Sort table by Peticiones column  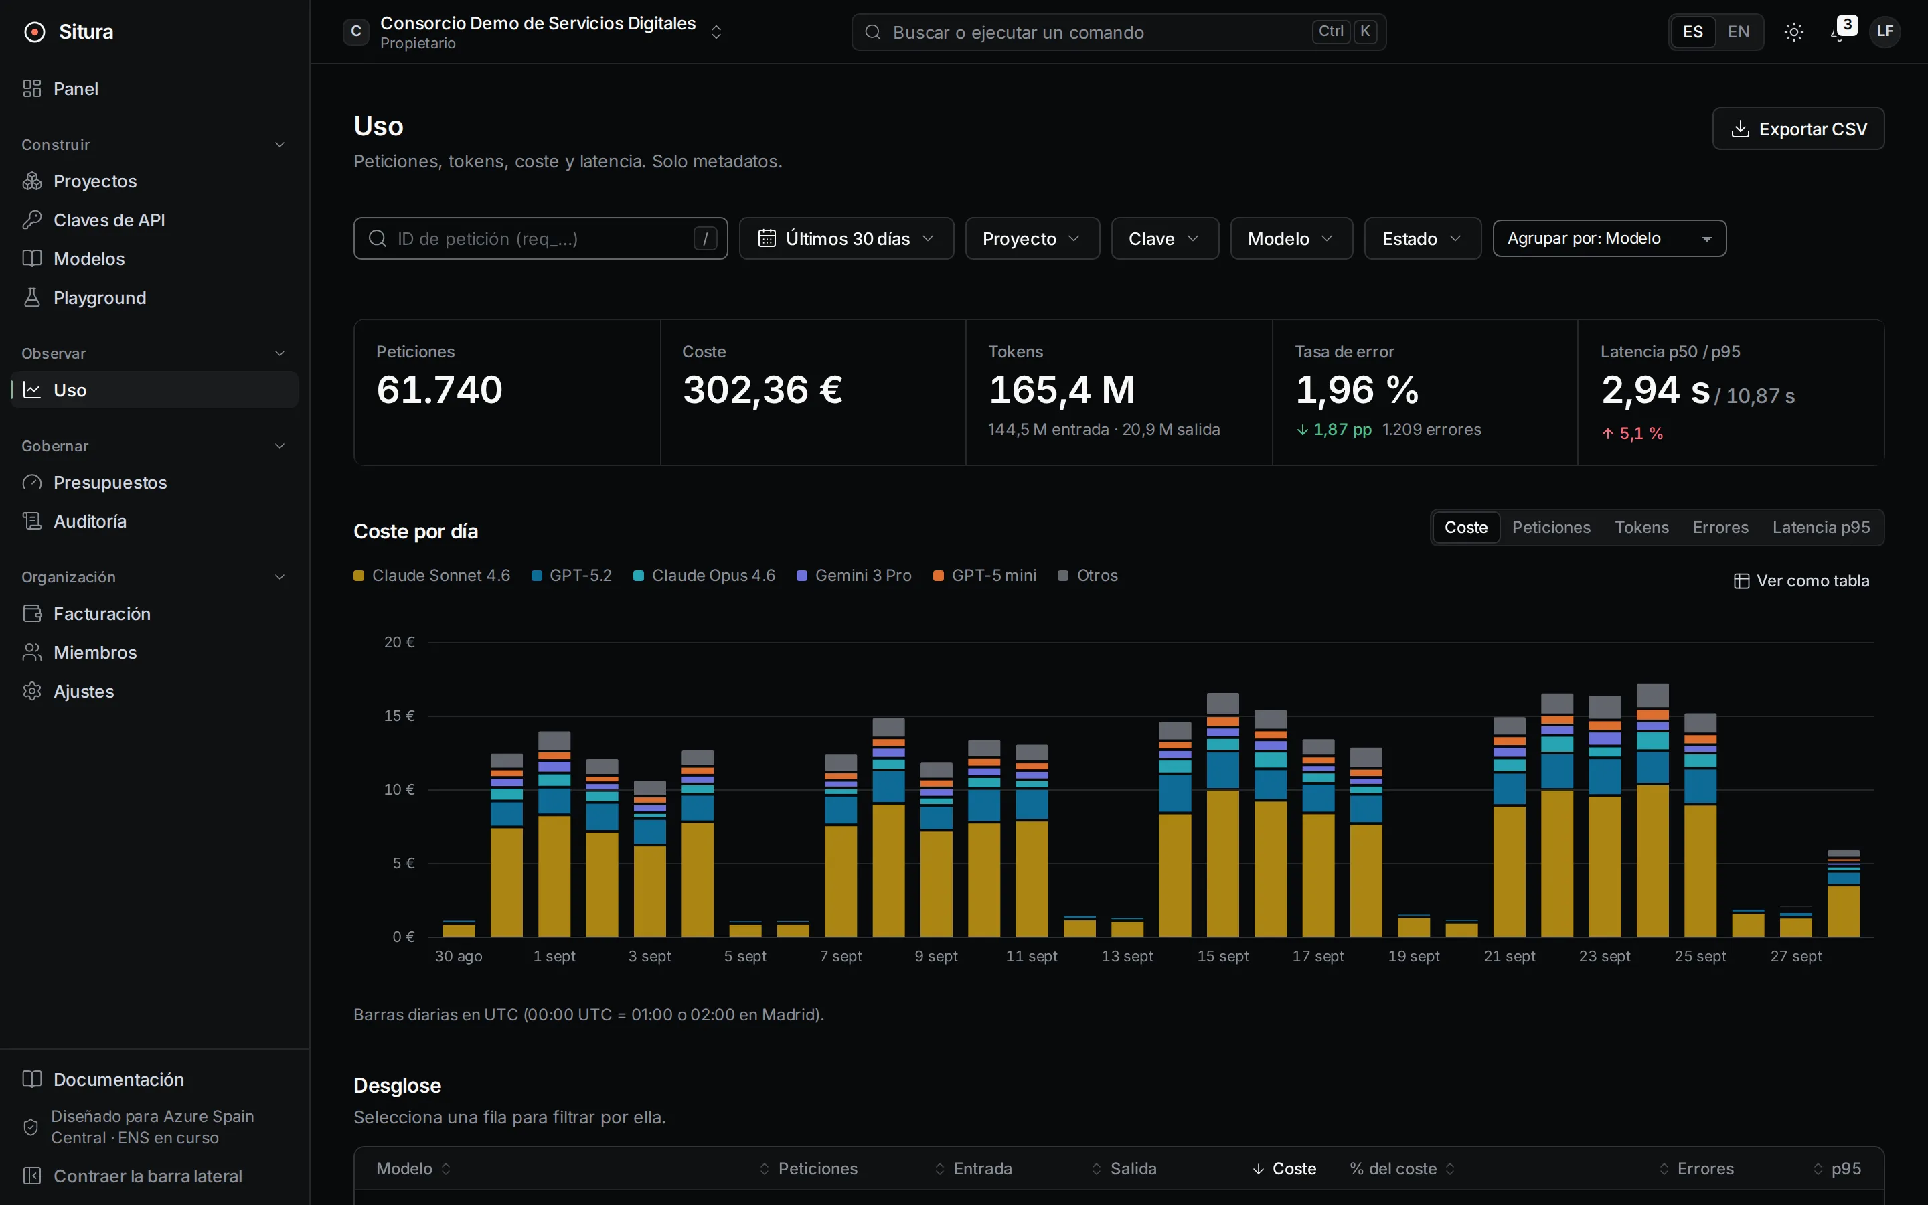(809, 1168)
